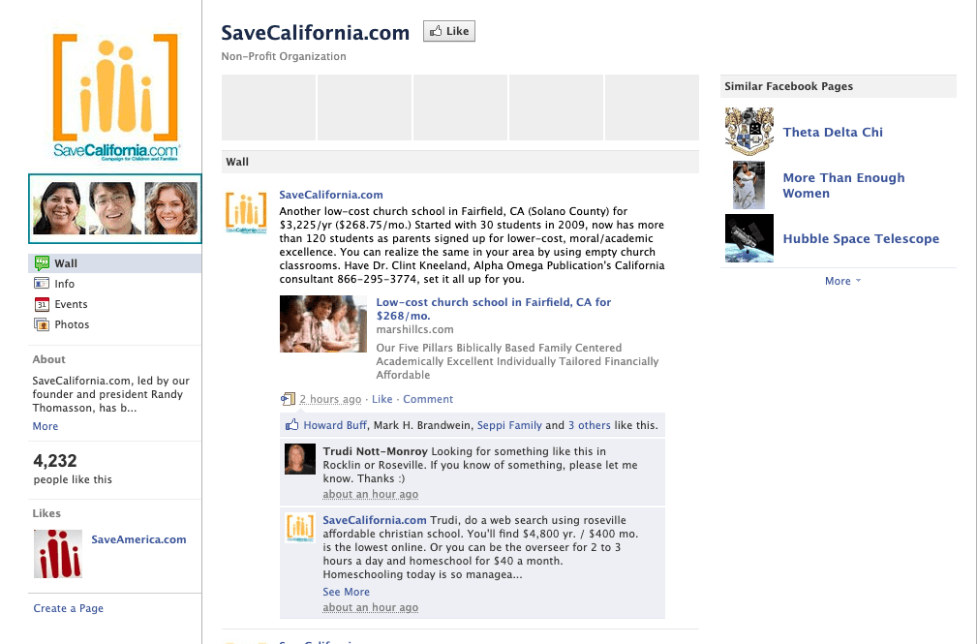The height and width of the screenshot is (644, 977).
Task: Click the Photos icon in sidebar
Action: click(42, 324)
